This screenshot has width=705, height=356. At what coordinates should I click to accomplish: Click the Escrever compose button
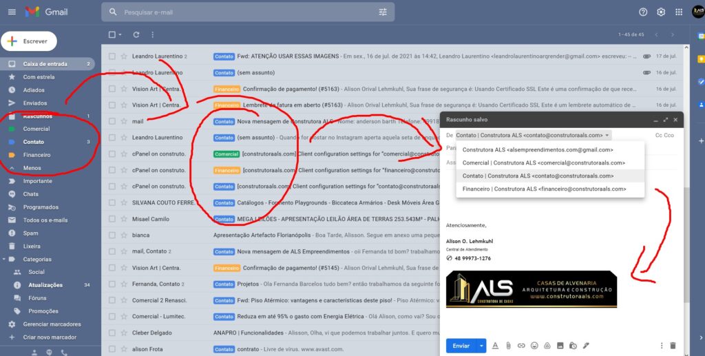pos(29,41)
